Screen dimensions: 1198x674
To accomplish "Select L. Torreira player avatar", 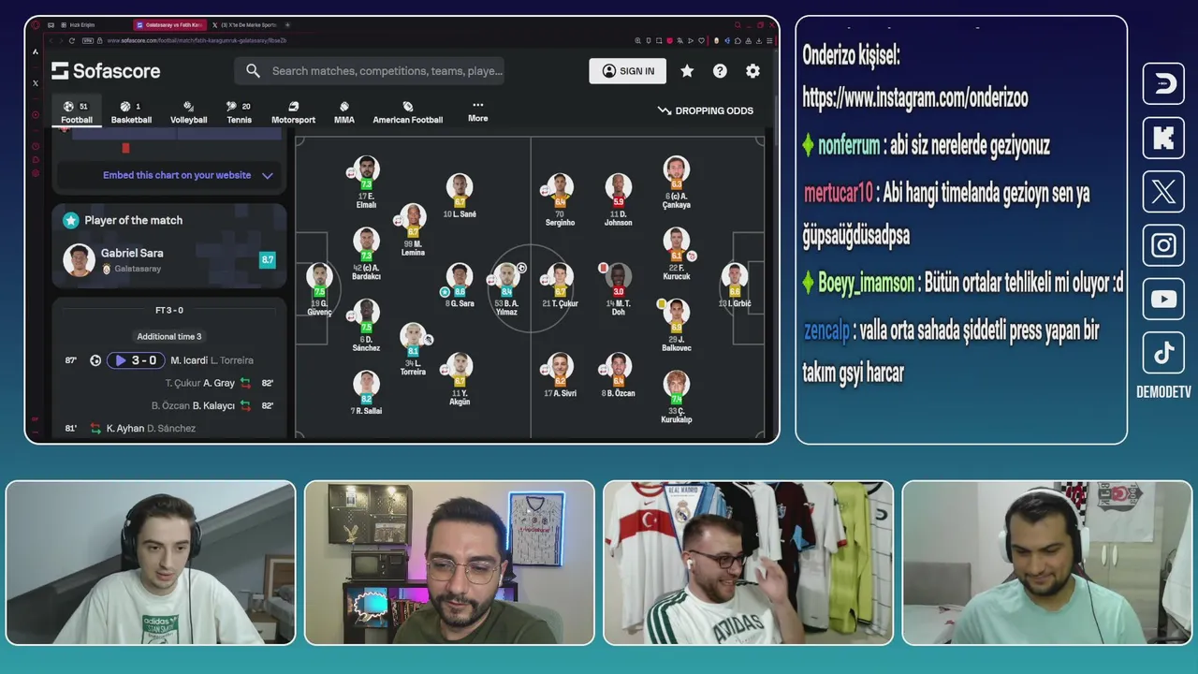I will tap(413, 335).
